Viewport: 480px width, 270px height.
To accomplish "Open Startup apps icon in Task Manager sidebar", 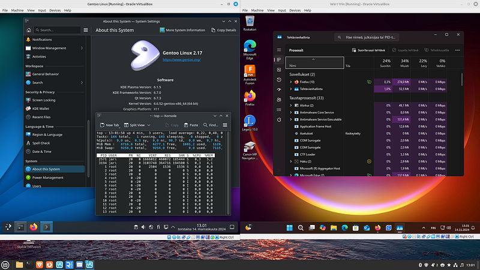I will tap(279, 89).
